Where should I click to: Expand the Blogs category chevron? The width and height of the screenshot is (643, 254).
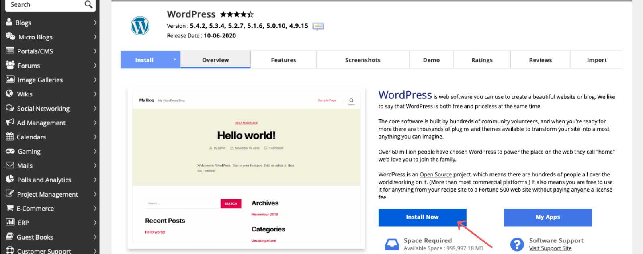(95, 23)
